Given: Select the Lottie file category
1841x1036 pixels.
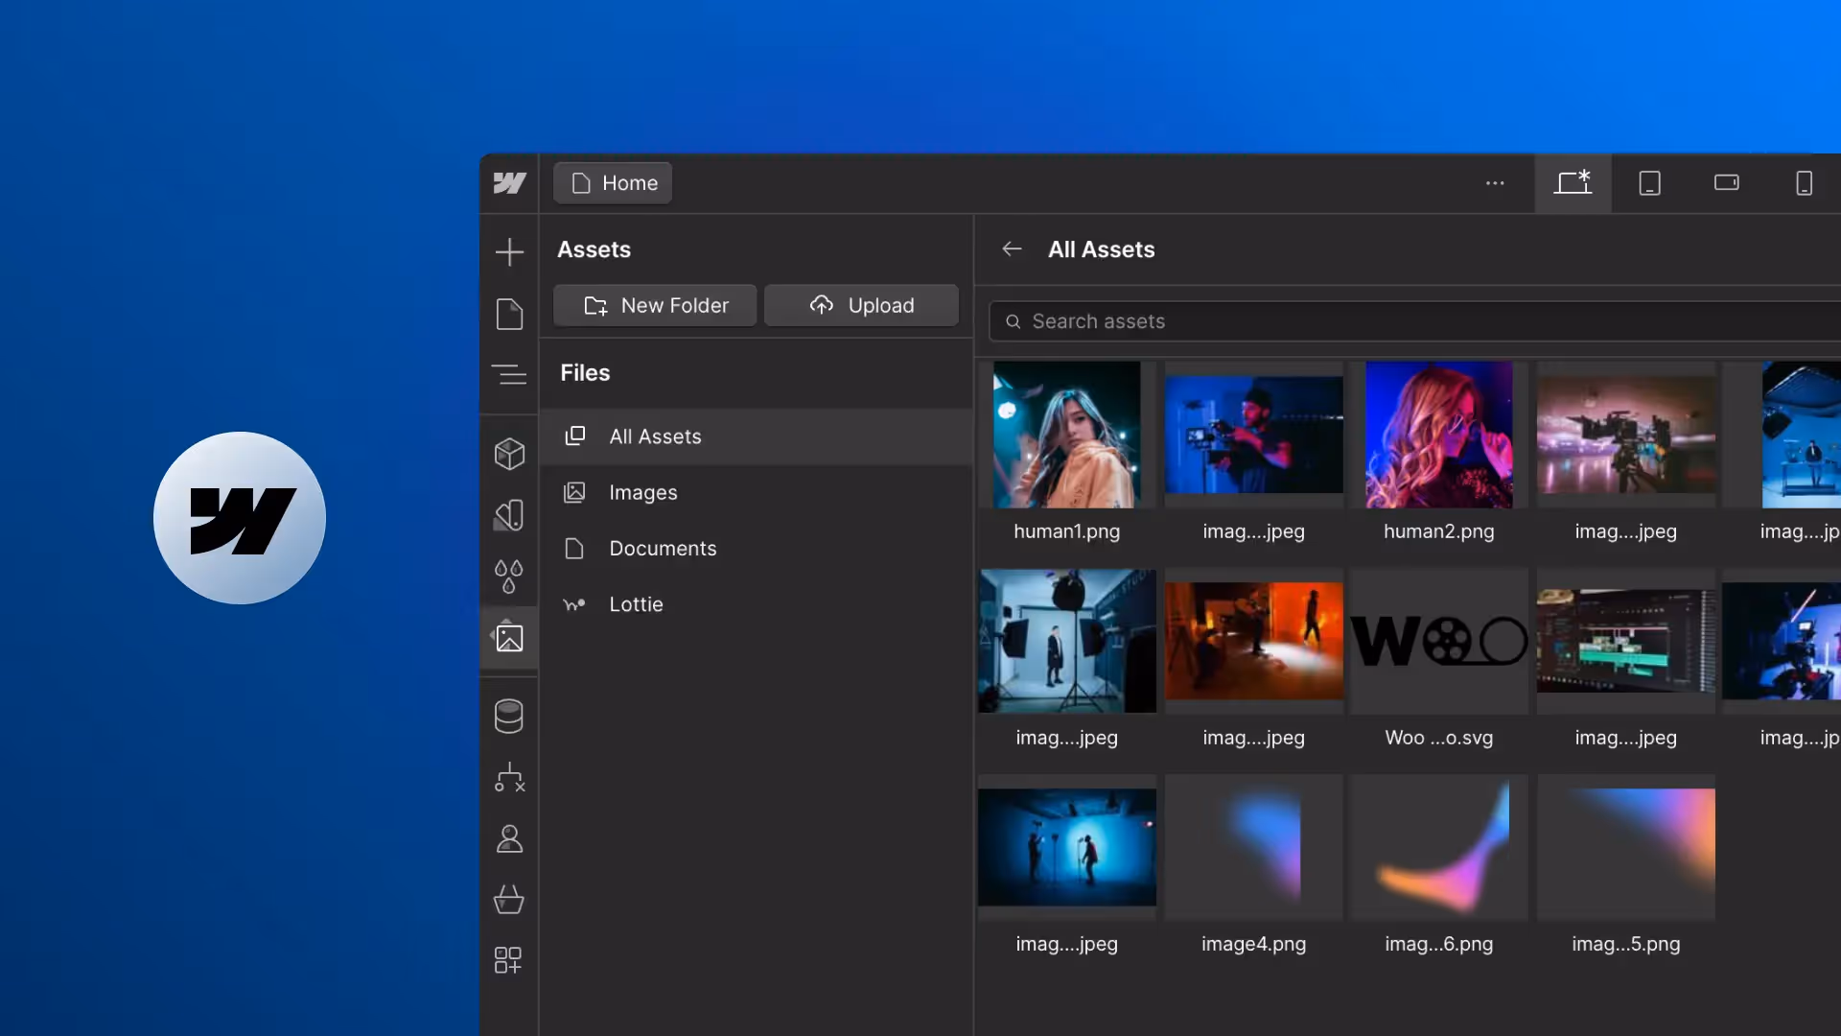Looking at the screenshot, I should (636, 604).
